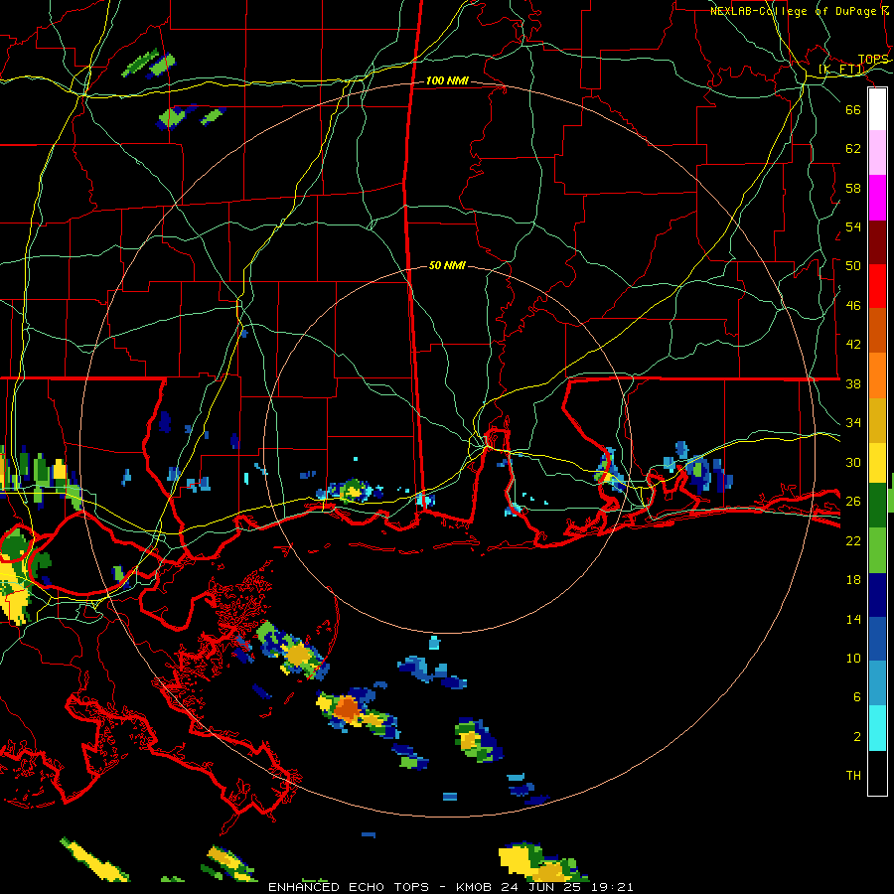Image resolution: width=894 pixels, height=894 pixels.
Task: Click the cyan legend swatch
Action: (x=877, y=728)
